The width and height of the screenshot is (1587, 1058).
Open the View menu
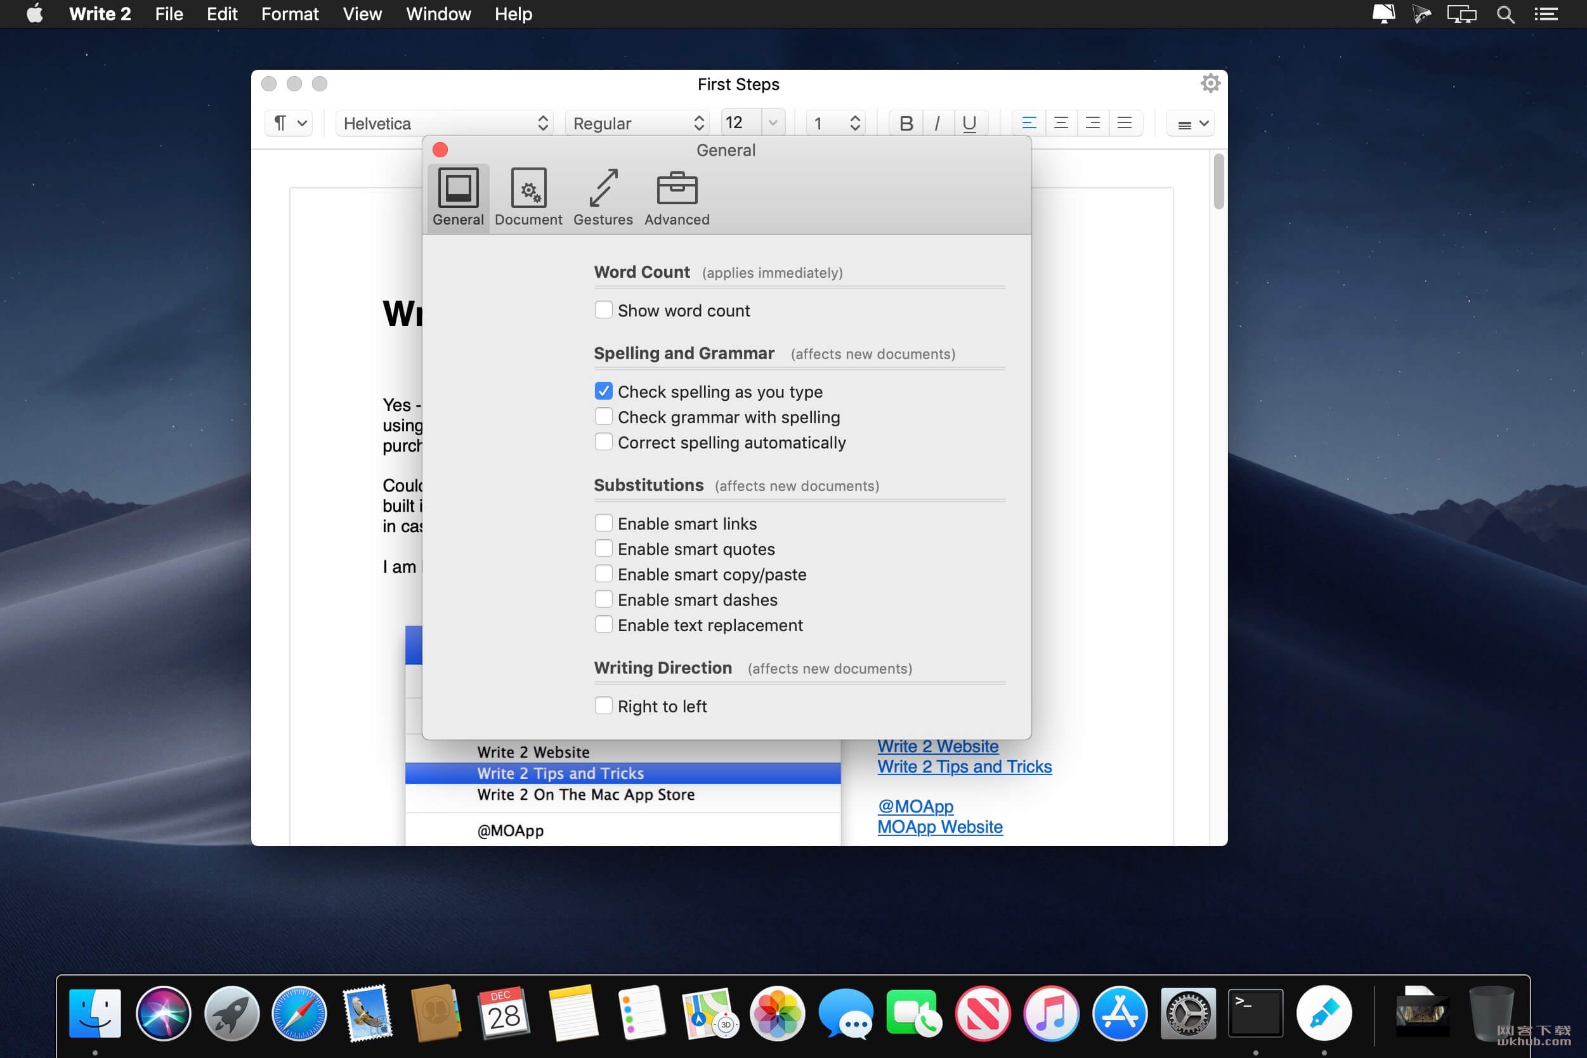[x=362, y=14]
